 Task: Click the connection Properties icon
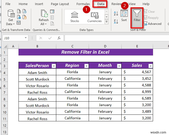(x=52, y=17)
